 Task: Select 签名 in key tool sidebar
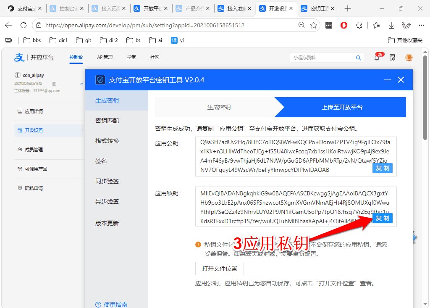(x=117, y=161)
